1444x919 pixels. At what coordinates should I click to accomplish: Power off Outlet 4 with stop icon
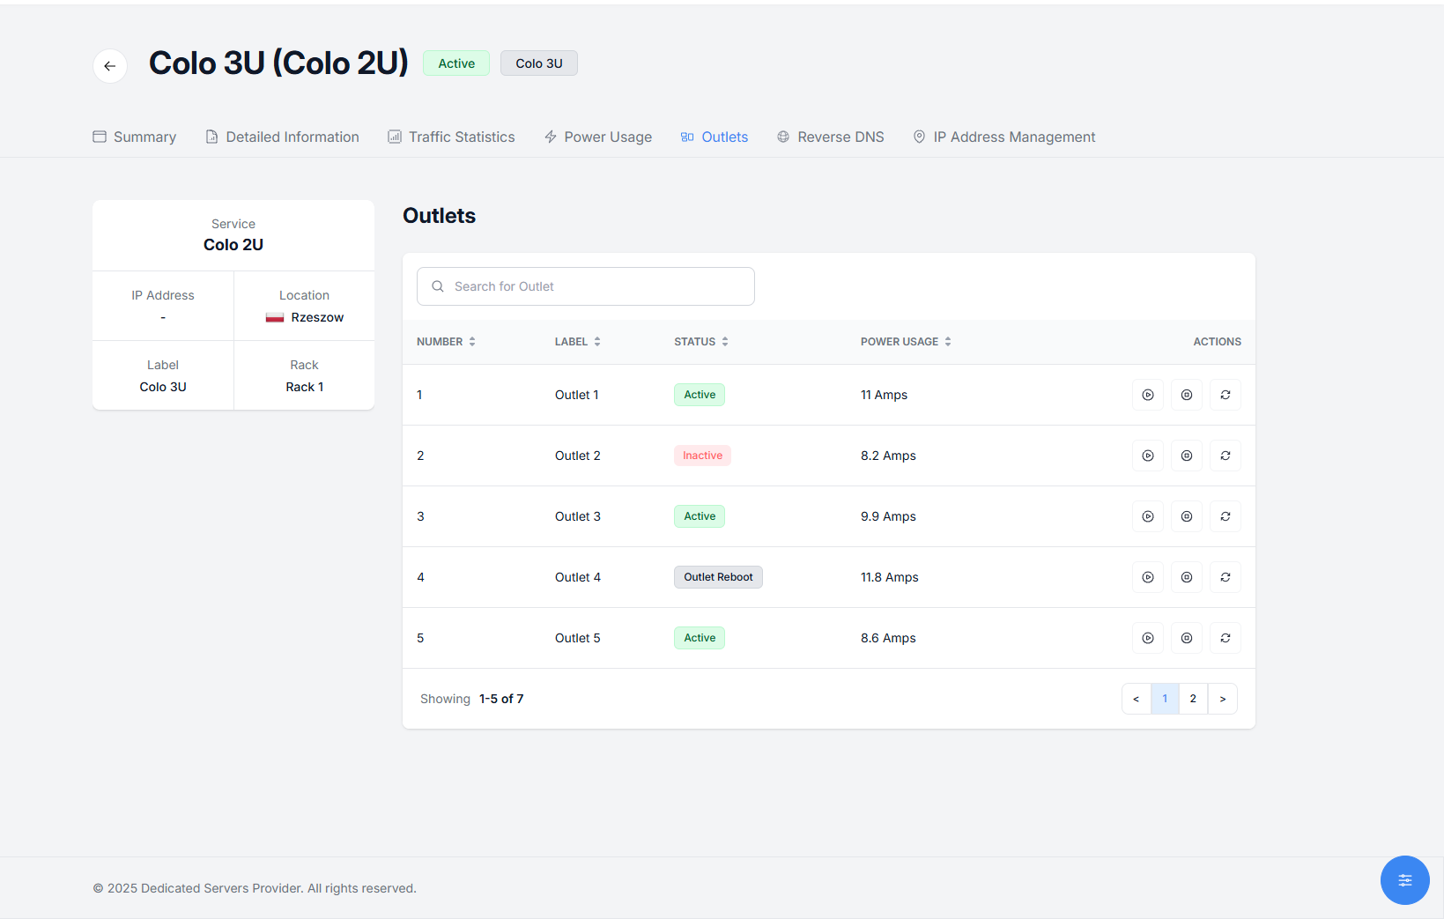[1187, 577]
